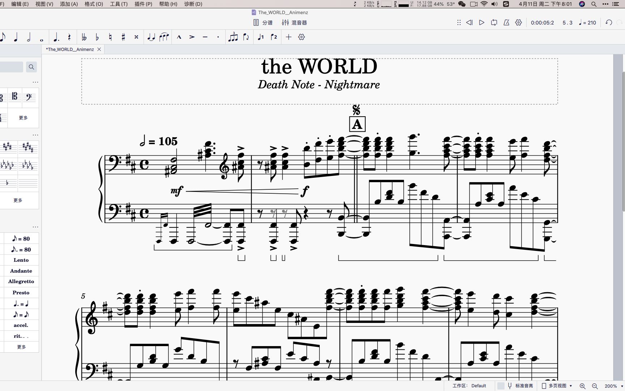Open the 工具 (T) menu
Viewport: 625px width, 391px height.
point(119,4)
